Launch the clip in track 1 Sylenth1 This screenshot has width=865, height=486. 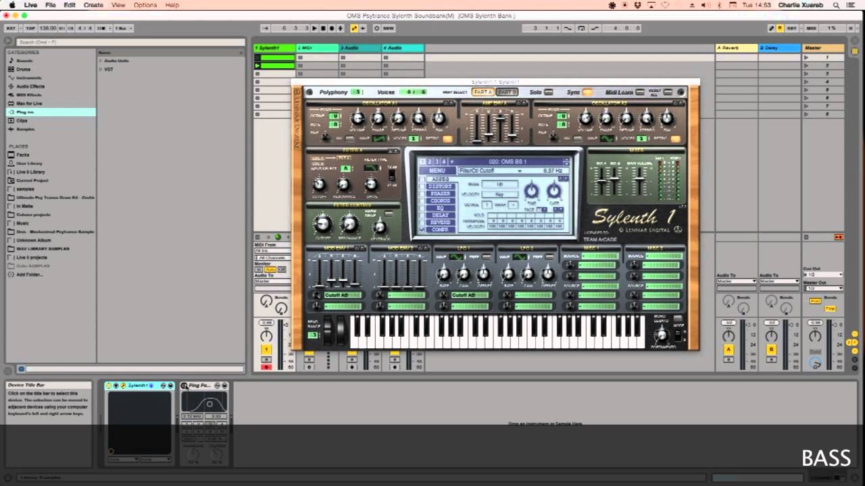click(257, 65)
